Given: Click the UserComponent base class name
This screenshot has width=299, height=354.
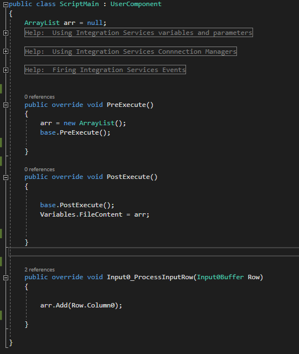Looking at the screenshot, I should point(136,4).
